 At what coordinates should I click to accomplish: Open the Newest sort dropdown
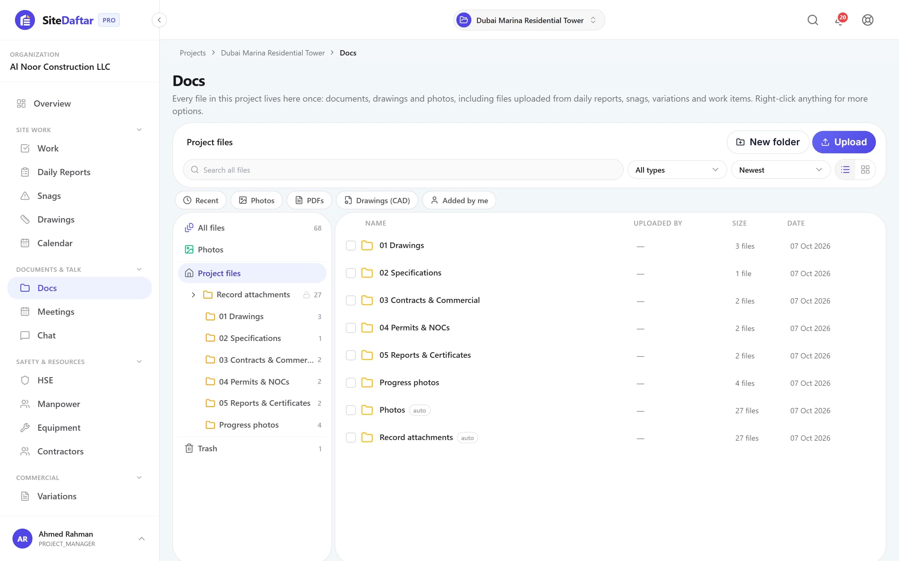click(x=780, y=170)
